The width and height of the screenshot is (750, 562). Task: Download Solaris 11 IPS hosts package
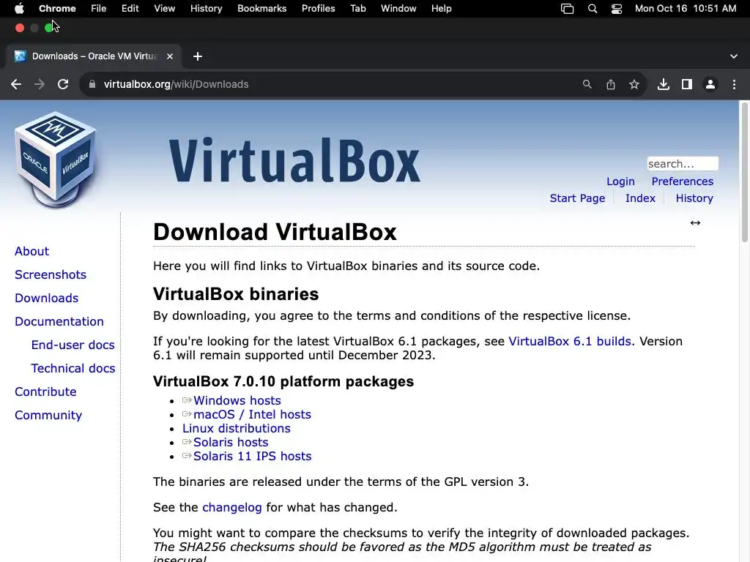[x=252, y=456]
